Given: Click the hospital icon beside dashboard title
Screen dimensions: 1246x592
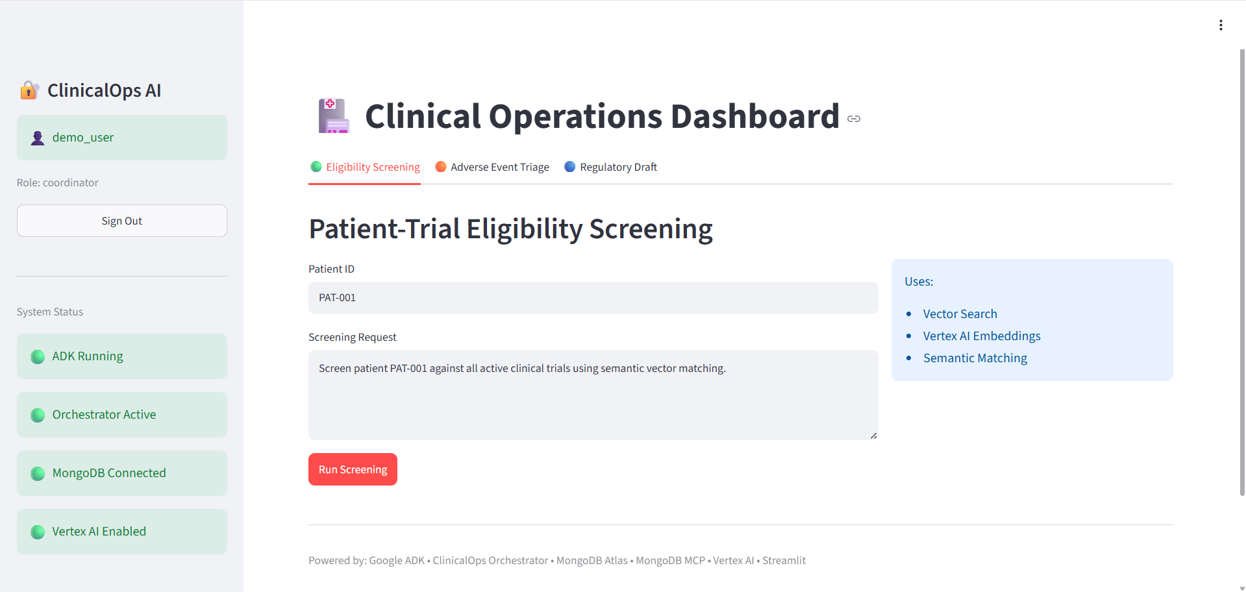Looking at the screenshot, I should coord(334,116).
